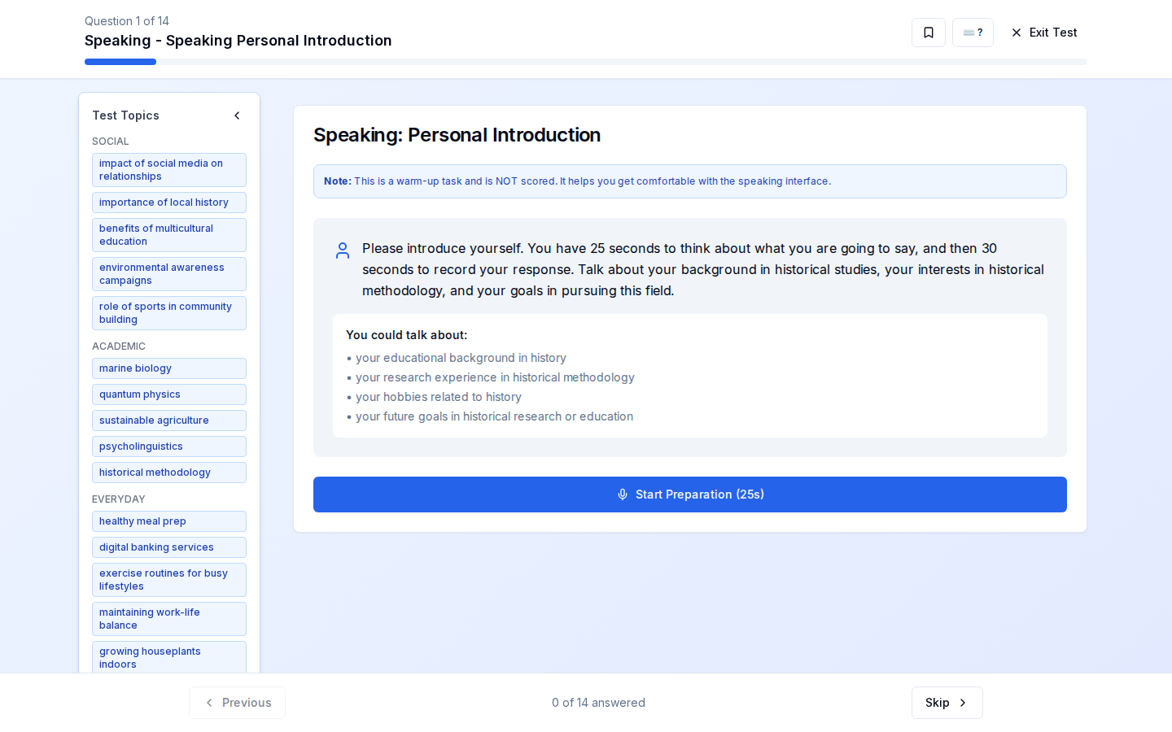Click the microphone icon on Start Preparation
The height and width of the screenshot is (732, 1172).
click(x=623, y=495)
